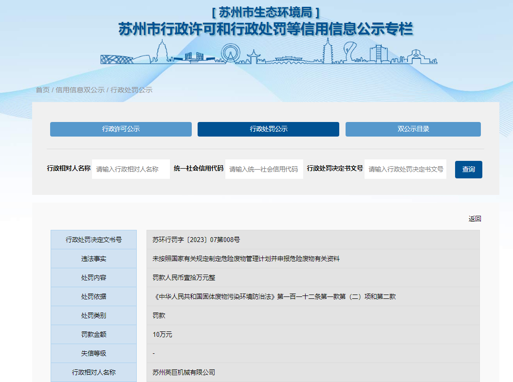The height and width of the screenshot is (382, 513).
Task: Click the 罚款人民币壹拾万元整 penalty content cell
Action: tap(183, 278)
